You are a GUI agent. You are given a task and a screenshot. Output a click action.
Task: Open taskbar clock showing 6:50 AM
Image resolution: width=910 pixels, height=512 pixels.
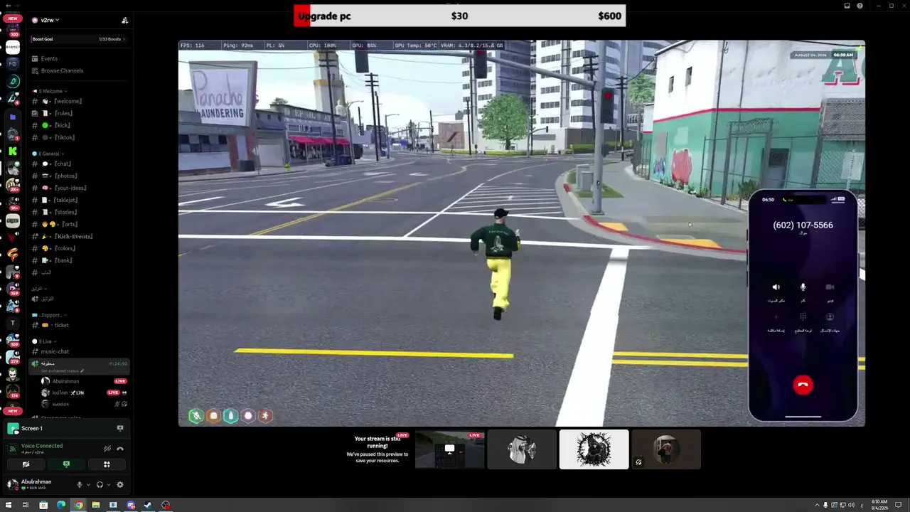(x=879, y=505)
